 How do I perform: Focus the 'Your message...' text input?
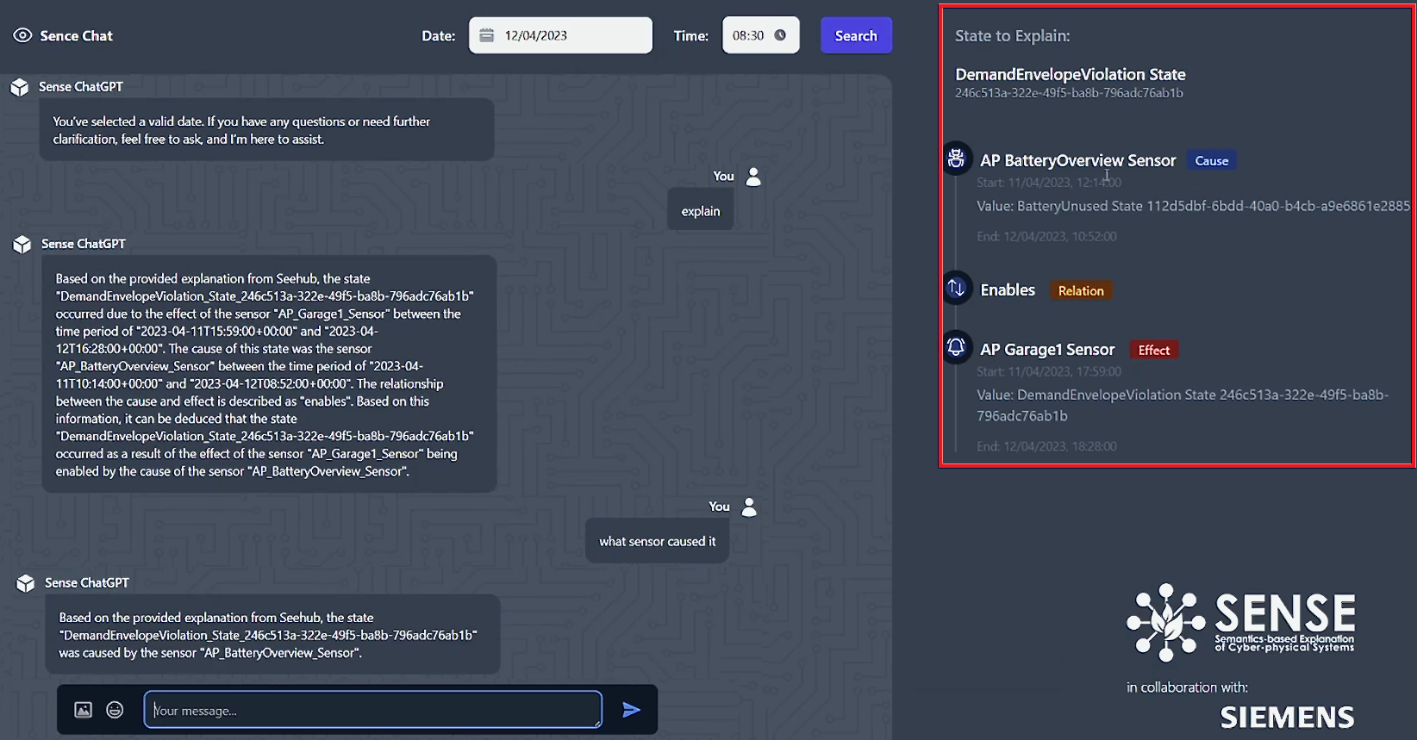[x=372, y=710]
